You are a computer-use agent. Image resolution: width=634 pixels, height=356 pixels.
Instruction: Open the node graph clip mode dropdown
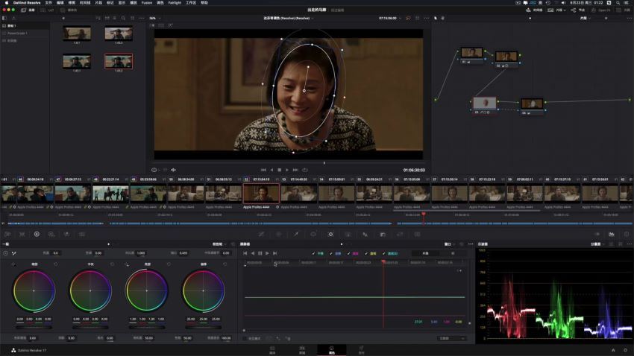[585, 18]
